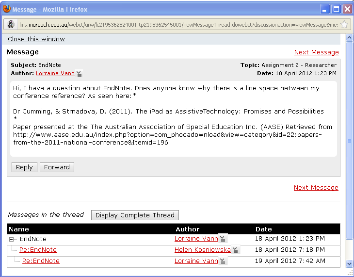Open the Re:EndNote reply dated 19 April
Viewport: 354px width, 277px height.
(41, 261)
